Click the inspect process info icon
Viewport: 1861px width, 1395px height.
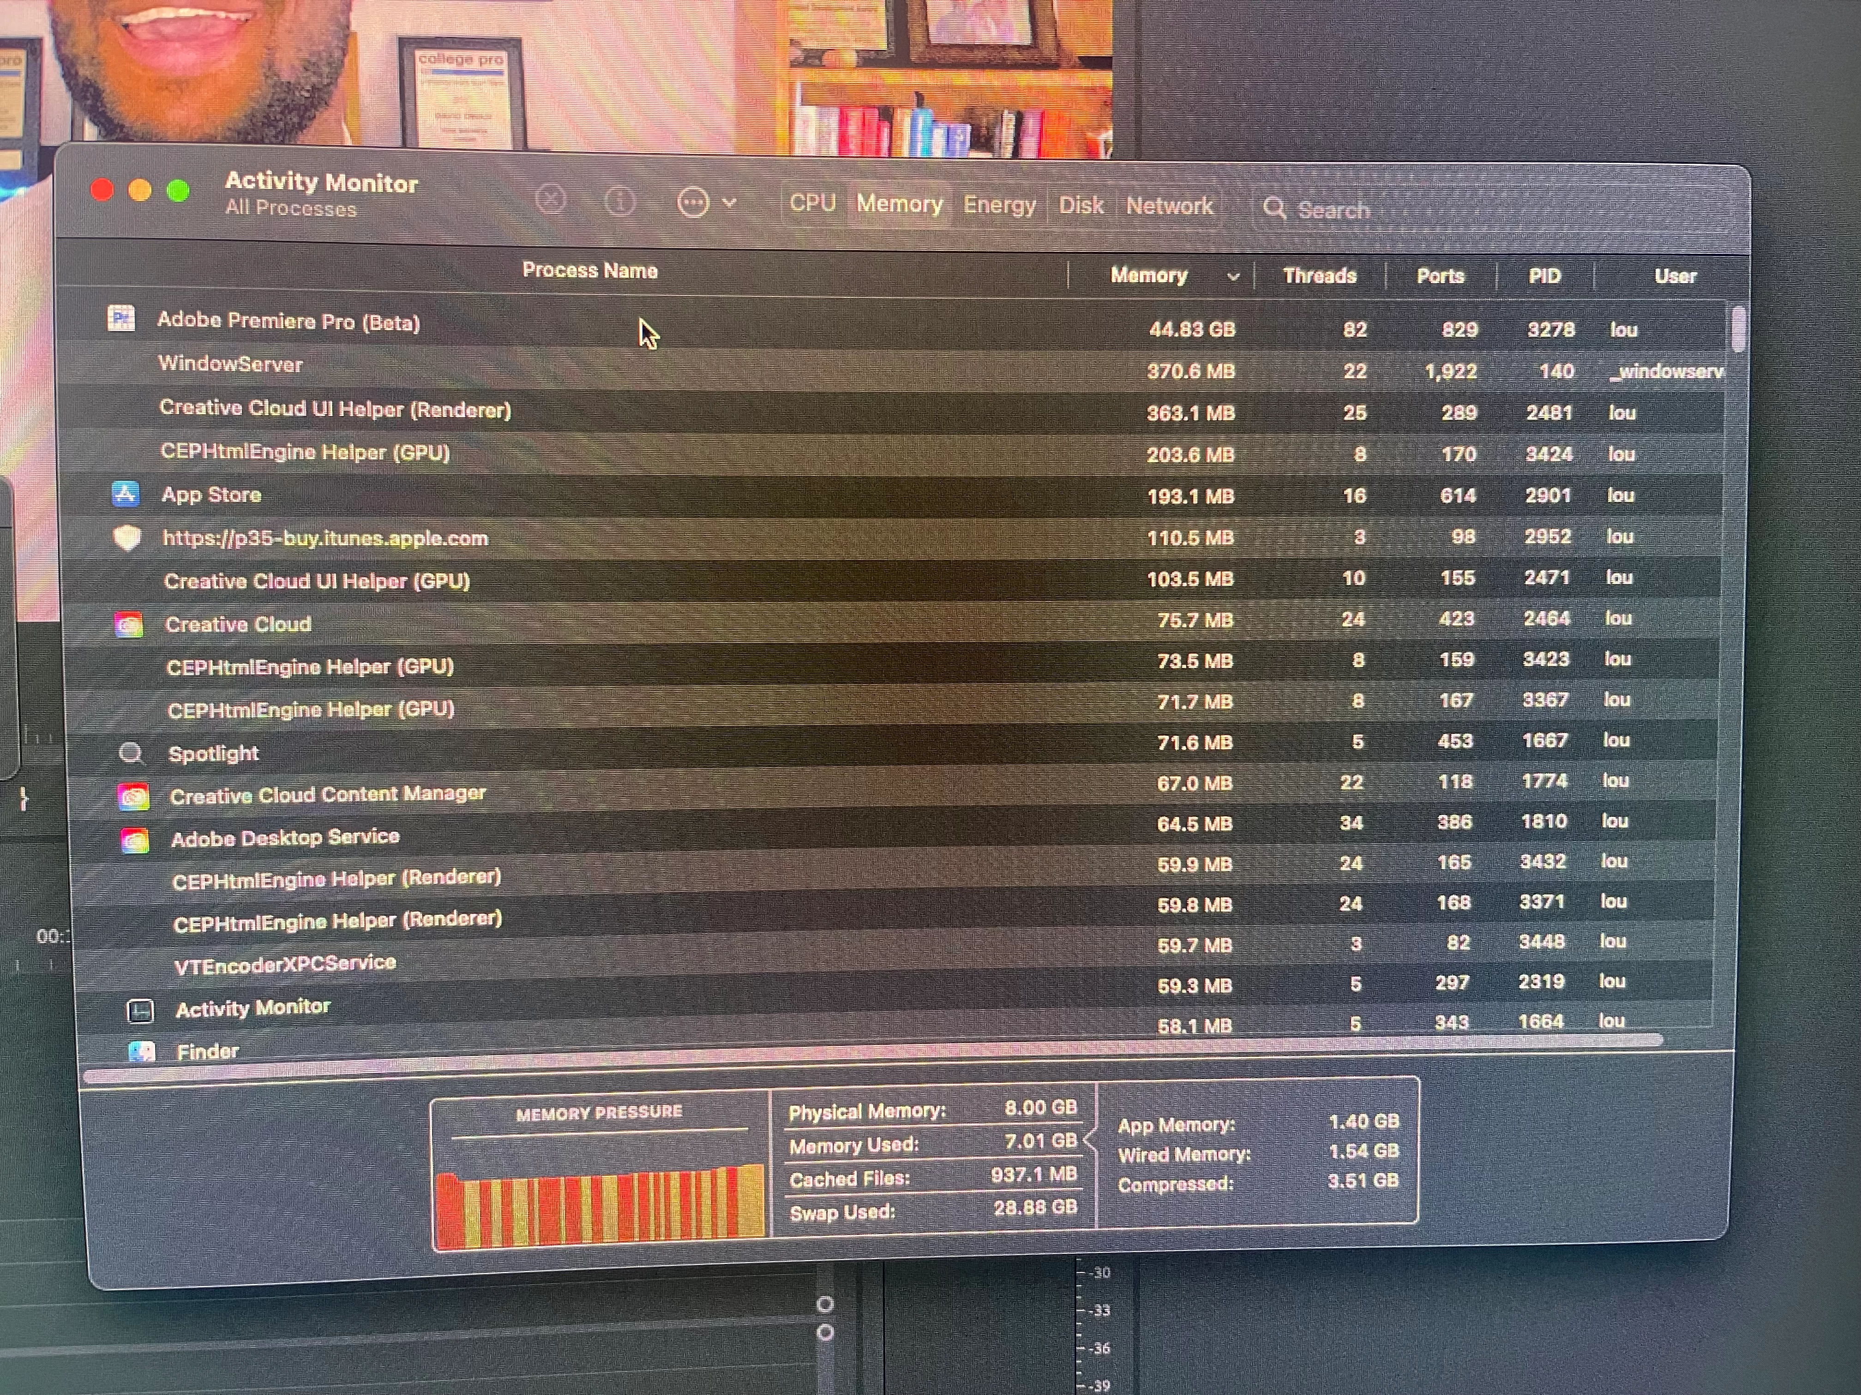click(620, 202)
